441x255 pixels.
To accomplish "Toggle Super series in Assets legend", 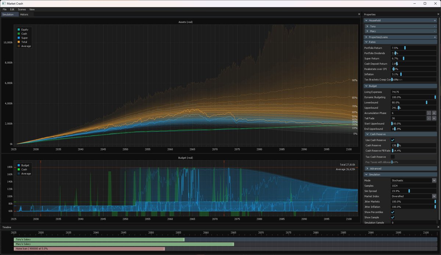I will 23,38.
